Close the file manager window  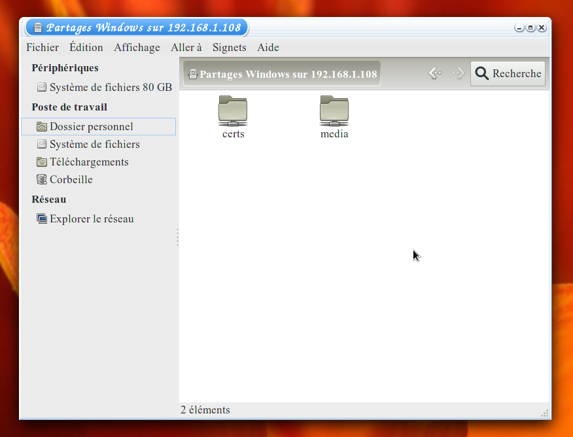(542, 27)
